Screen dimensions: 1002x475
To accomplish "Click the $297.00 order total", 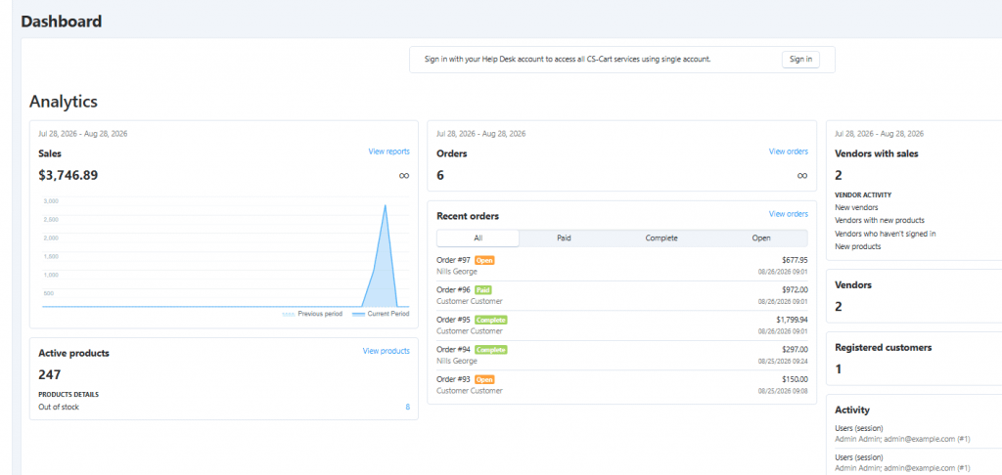I will click(x=795, y=350).
